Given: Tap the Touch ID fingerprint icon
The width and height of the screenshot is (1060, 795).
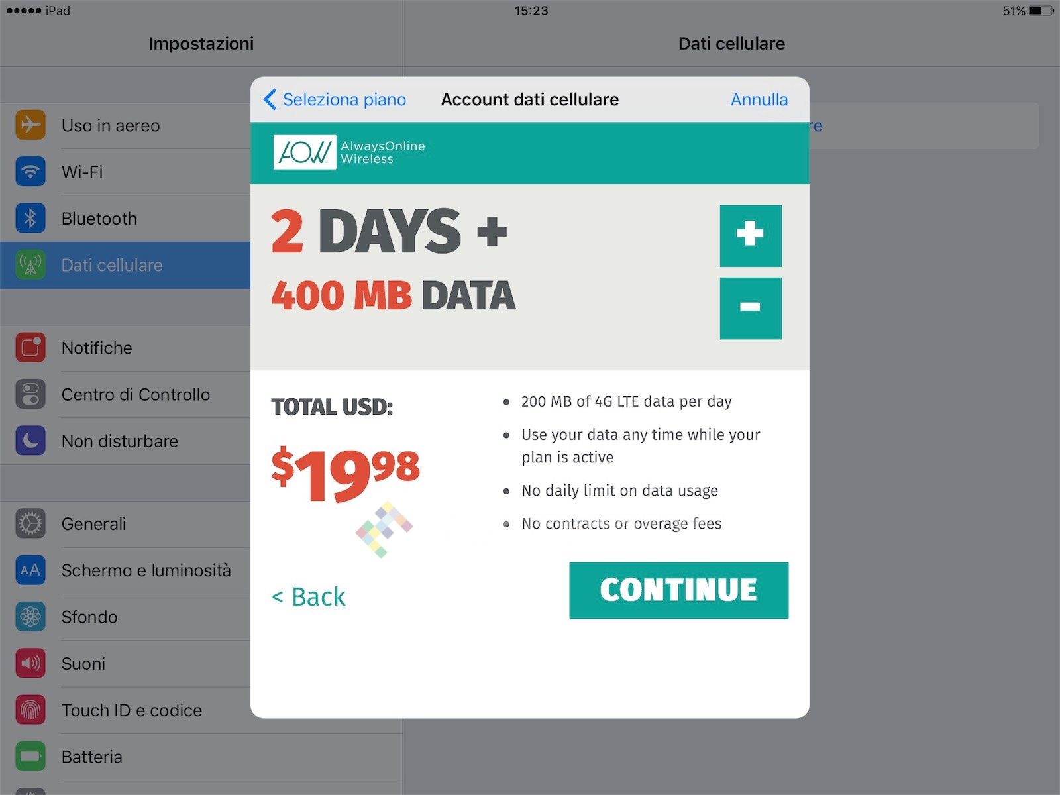Looking at the screenshot, I should click(x=30, y=710).
